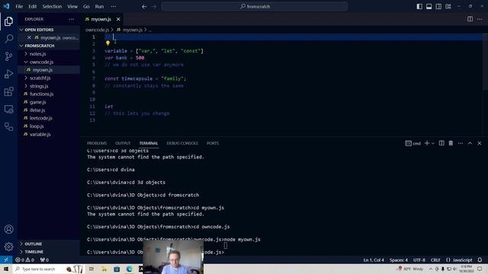This screenshot has width=488, height=274.
Task: Switch to the Ports tab
Action: [213, 143]
